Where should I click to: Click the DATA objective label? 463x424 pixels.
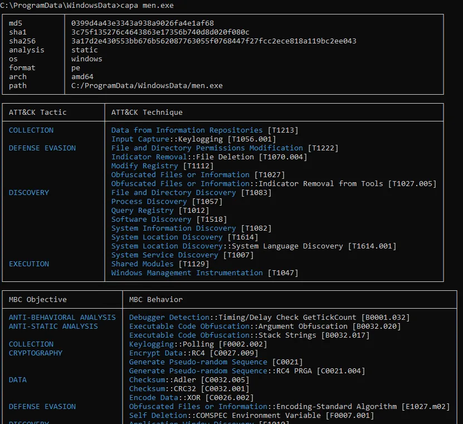pos(18,380)
